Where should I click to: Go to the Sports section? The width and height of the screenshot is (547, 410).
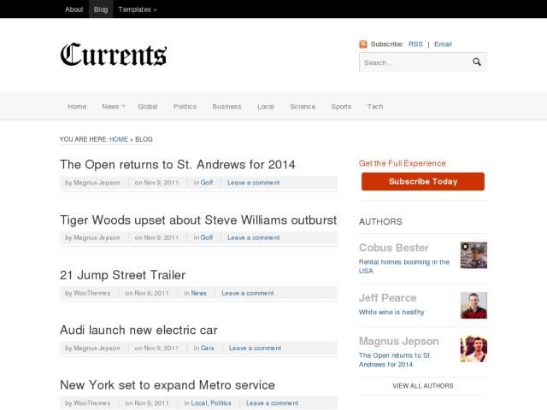(x=341, y=107)
